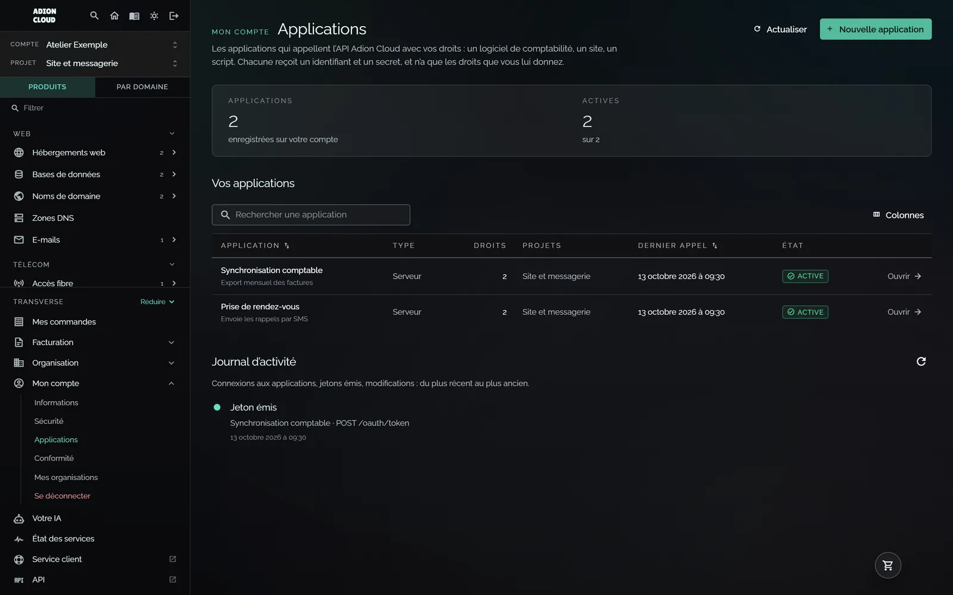Image resolution: width=953 pixels, height=595 pixels.
Task: Open the search icon in top bar
Action: point(94,16)
